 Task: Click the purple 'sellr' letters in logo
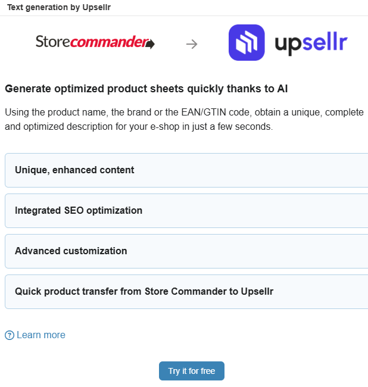coord(325,41)
